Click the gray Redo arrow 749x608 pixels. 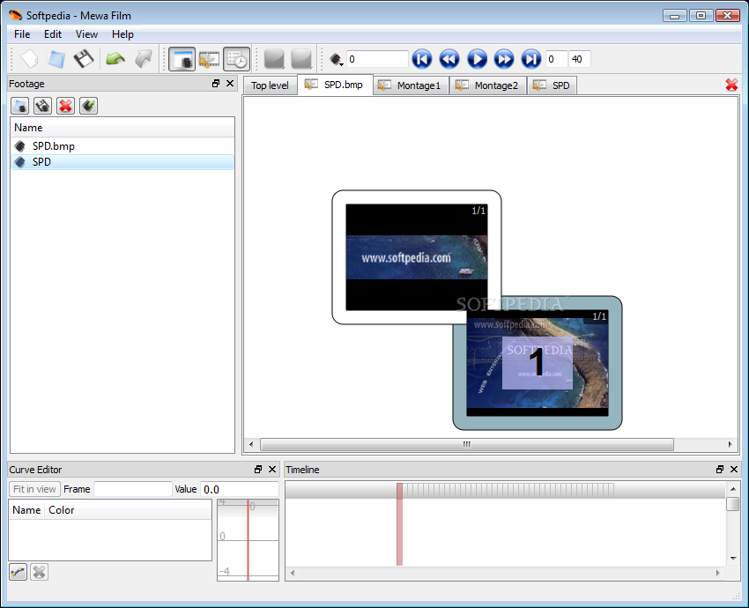[x=144, y=59]
